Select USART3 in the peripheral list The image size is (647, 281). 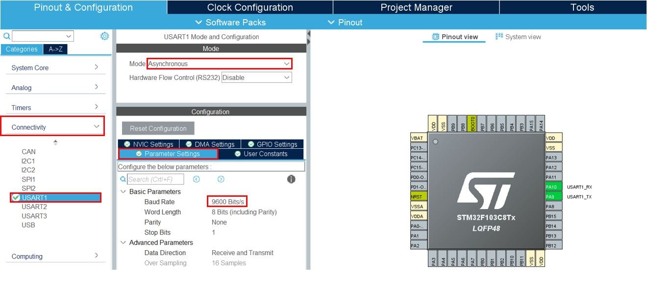click(x=34, y=216)
